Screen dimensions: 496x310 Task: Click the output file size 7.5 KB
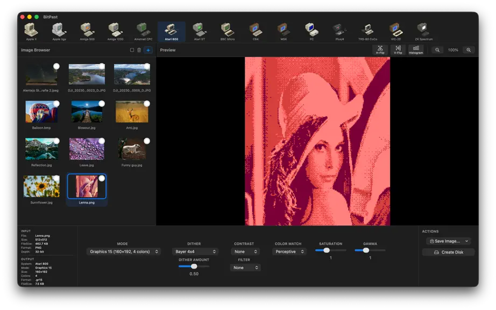40,284
